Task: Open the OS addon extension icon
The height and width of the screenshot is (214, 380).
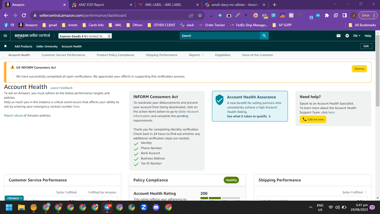Action: coord(273,15)
